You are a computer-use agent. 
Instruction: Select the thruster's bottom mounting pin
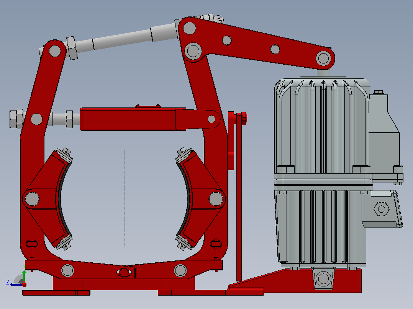click(323, 278)
